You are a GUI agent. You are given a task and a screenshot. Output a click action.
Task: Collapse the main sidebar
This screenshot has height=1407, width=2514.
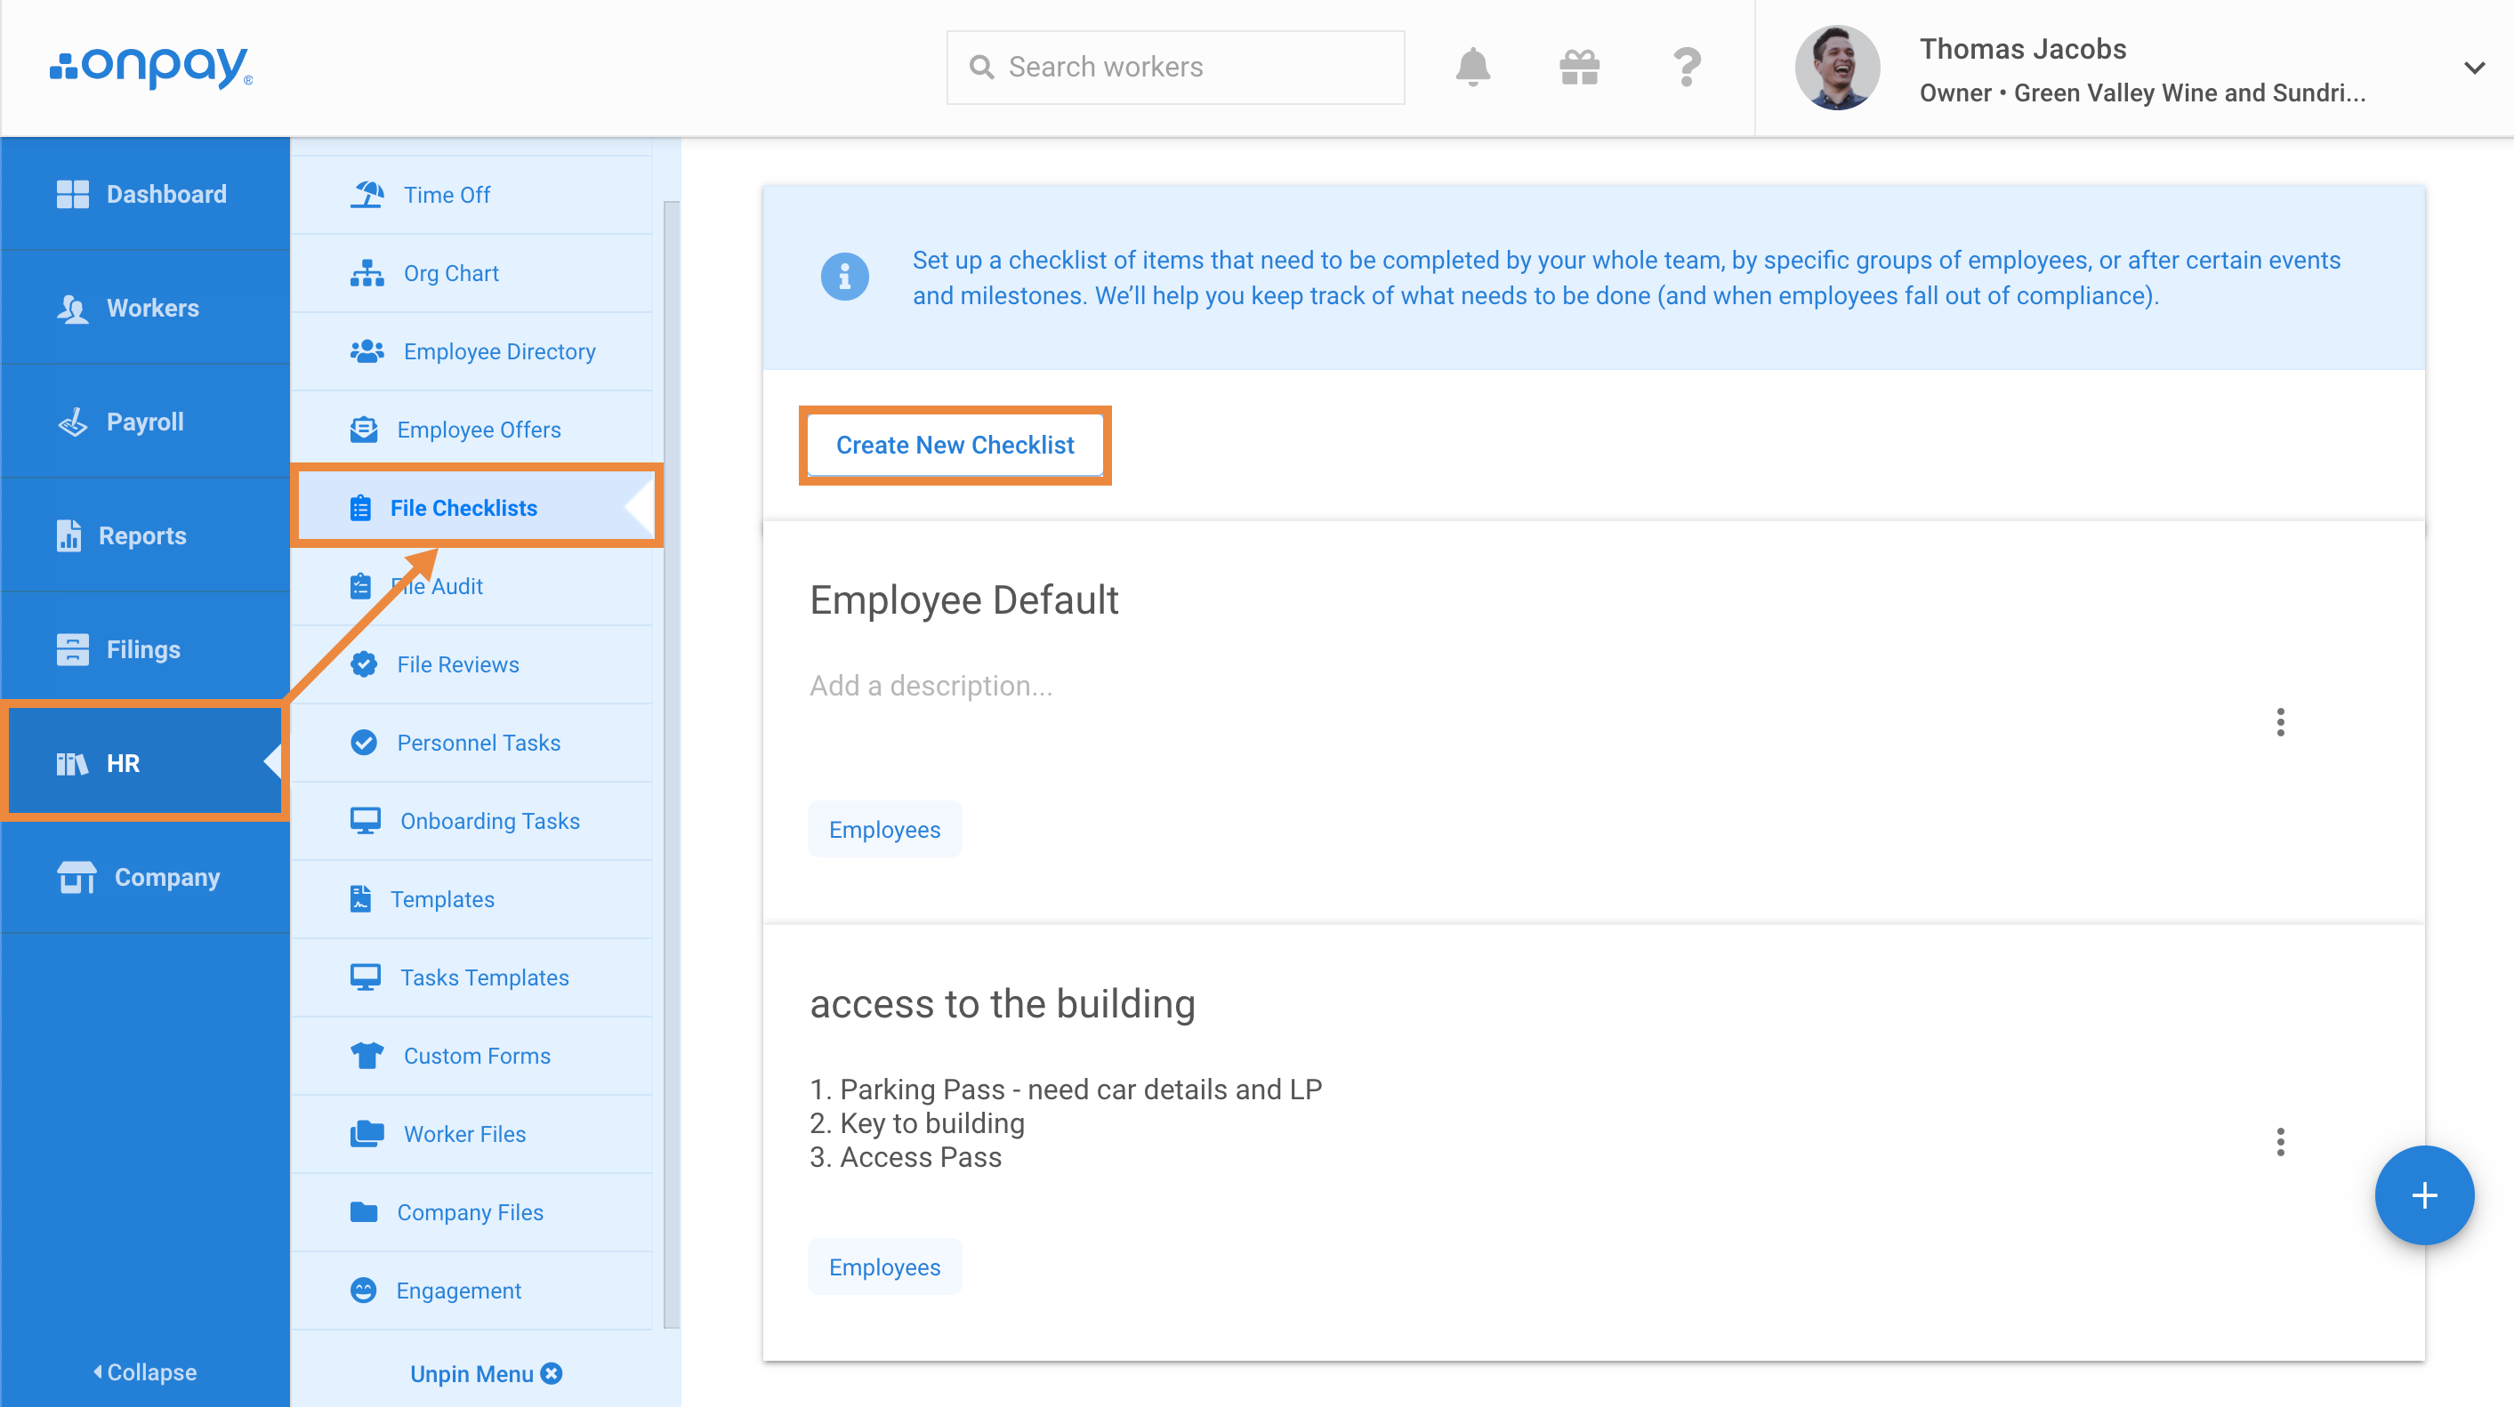coord(144,1372)
